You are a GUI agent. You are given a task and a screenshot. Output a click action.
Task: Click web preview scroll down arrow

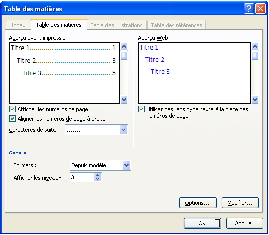coord(255,99)
